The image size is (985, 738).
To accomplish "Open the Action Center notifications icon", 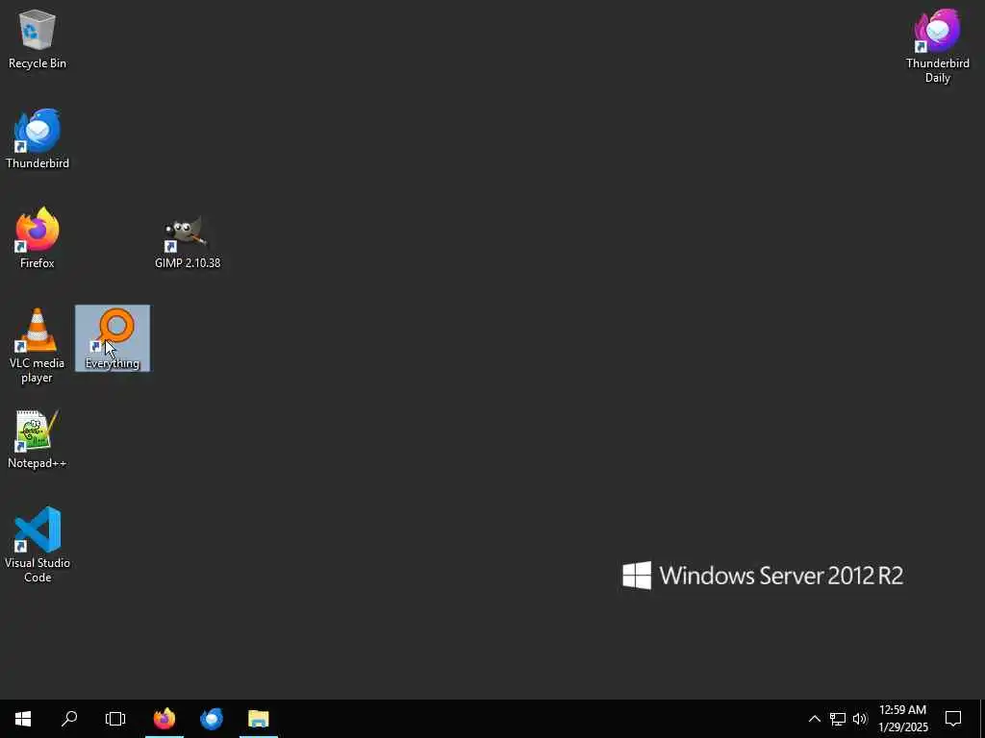I will click(x=953, y=719).
